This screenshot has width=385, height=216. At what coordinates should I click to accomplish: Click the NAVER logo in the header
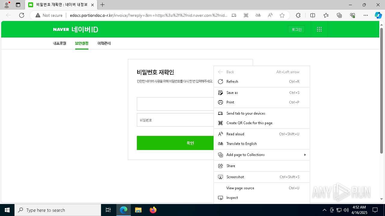click(61, 29)
